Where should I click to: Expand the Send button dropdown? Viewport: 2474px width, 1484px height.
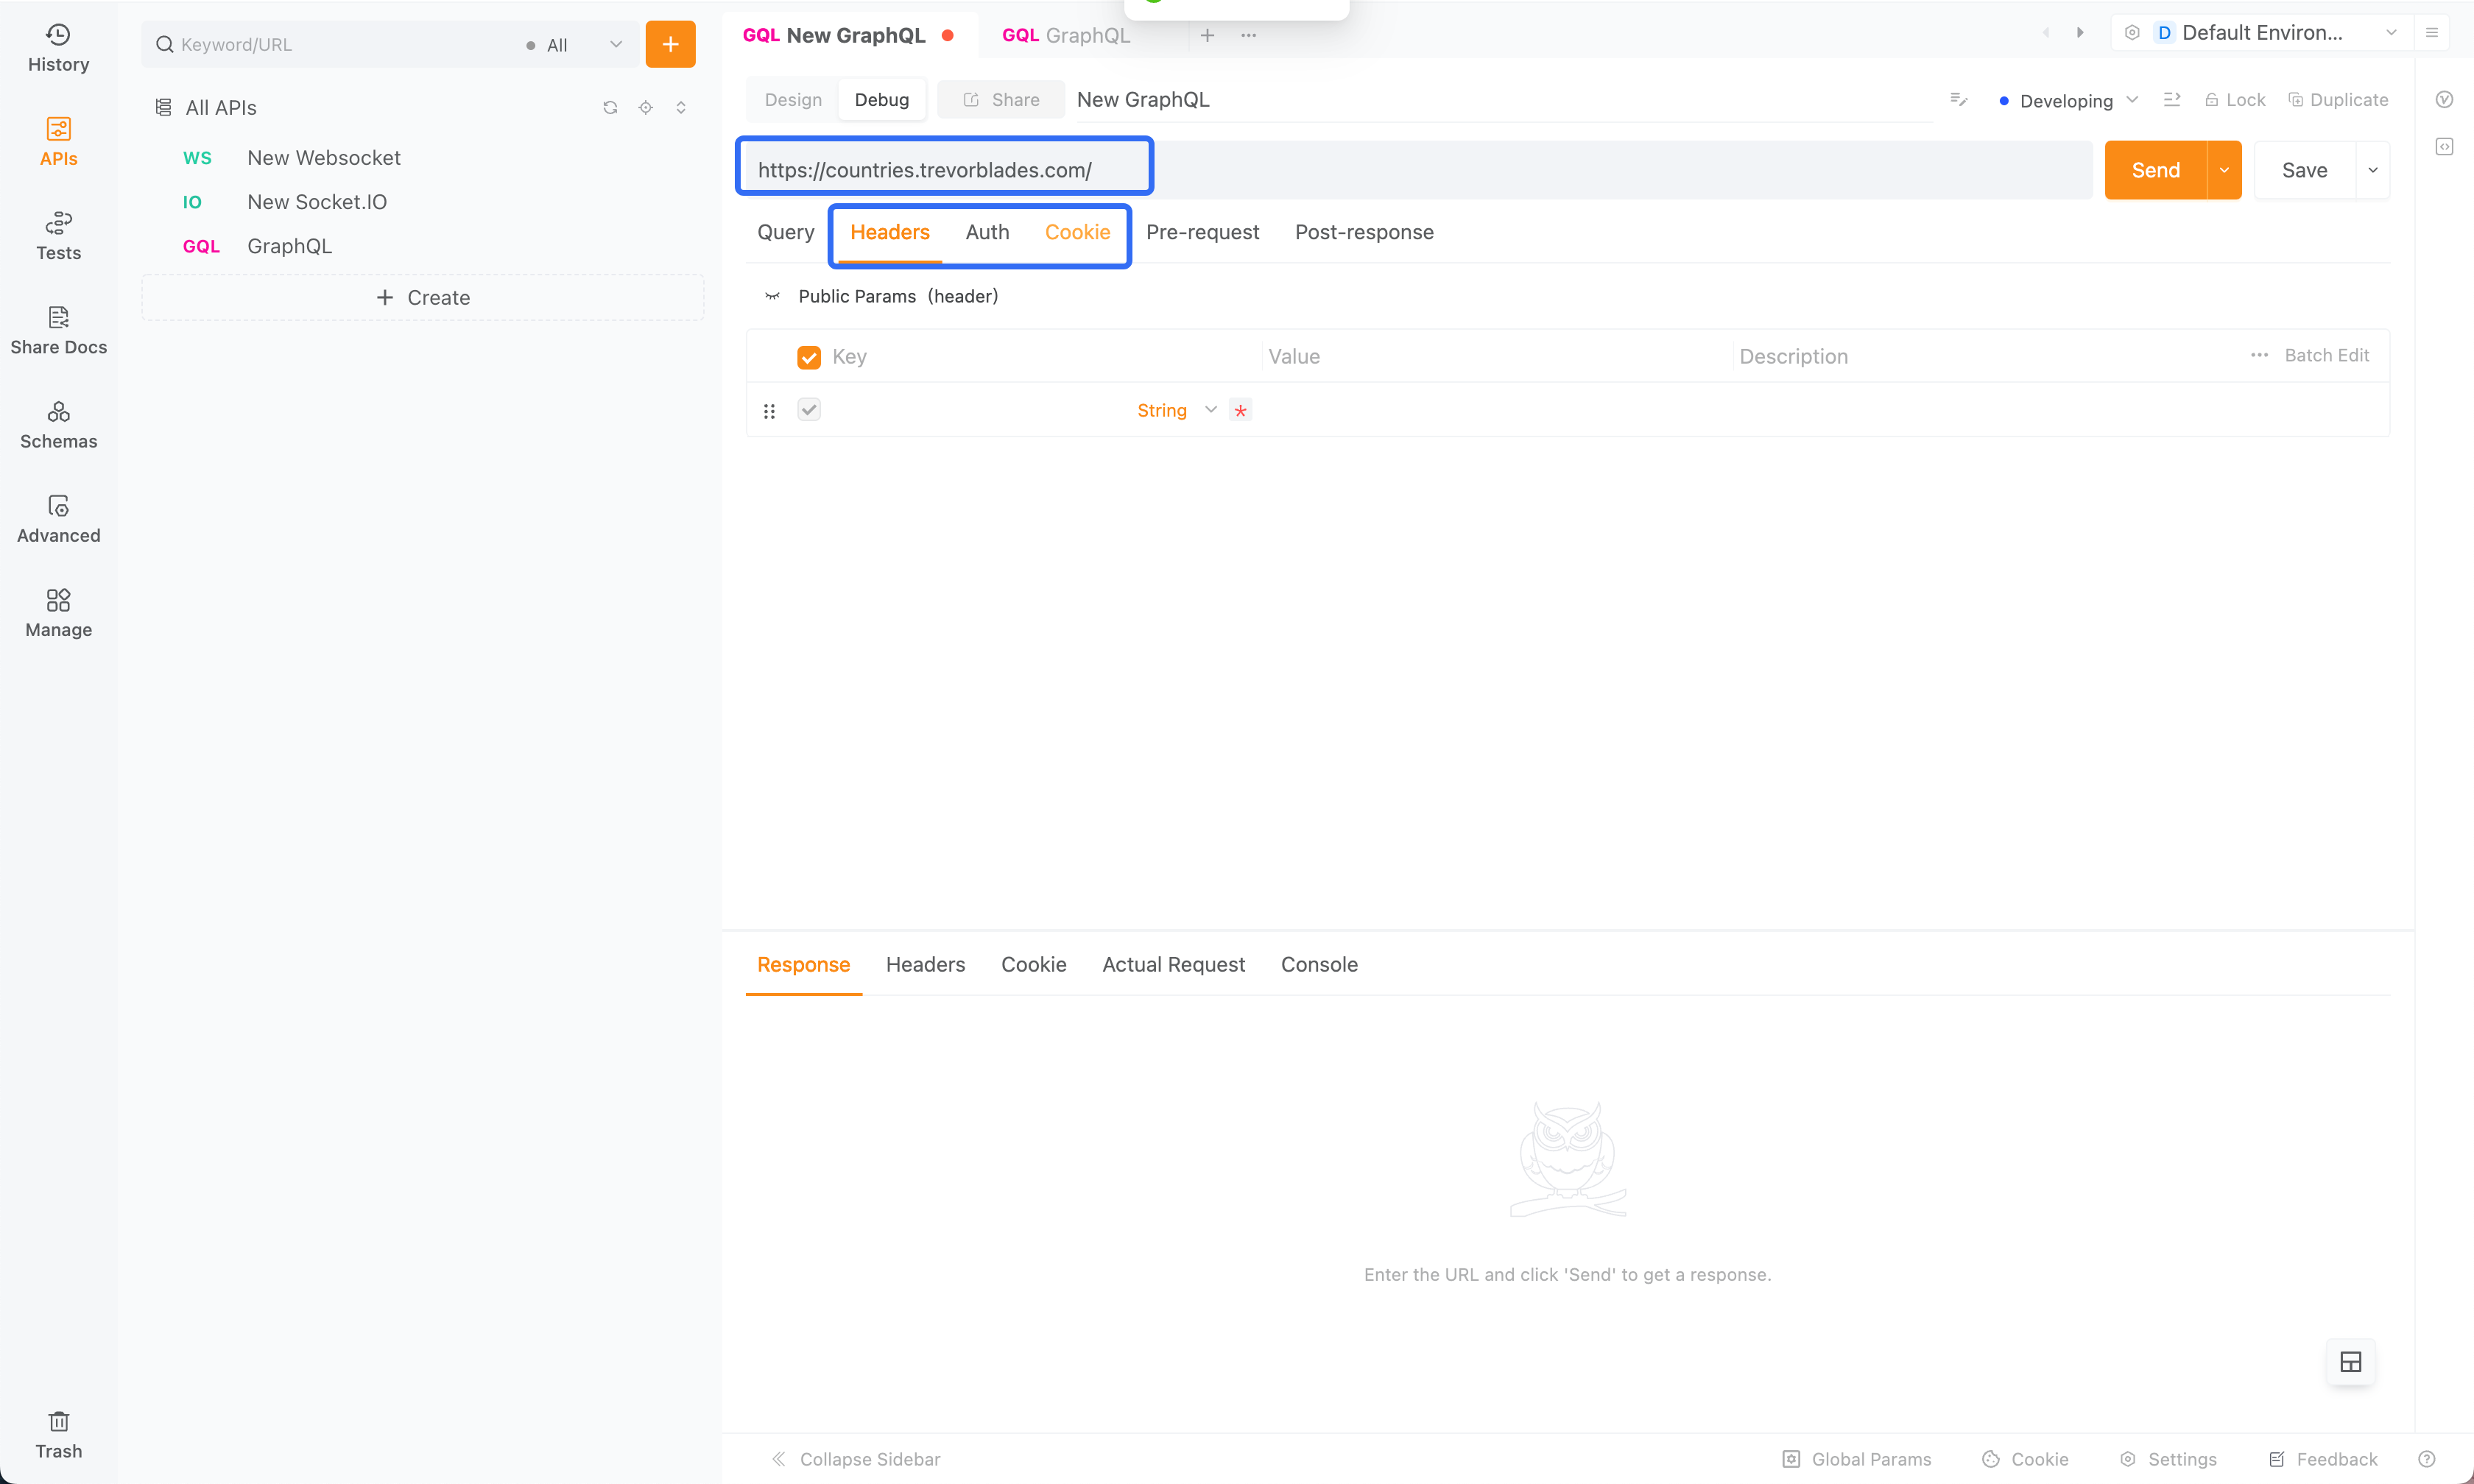(x=2223, y=169)
